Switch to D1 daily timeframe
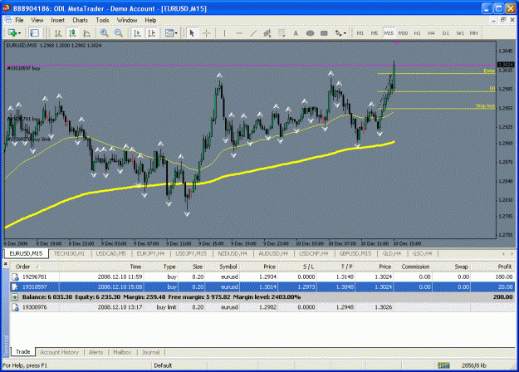519x372 pixels. point(446,33)
